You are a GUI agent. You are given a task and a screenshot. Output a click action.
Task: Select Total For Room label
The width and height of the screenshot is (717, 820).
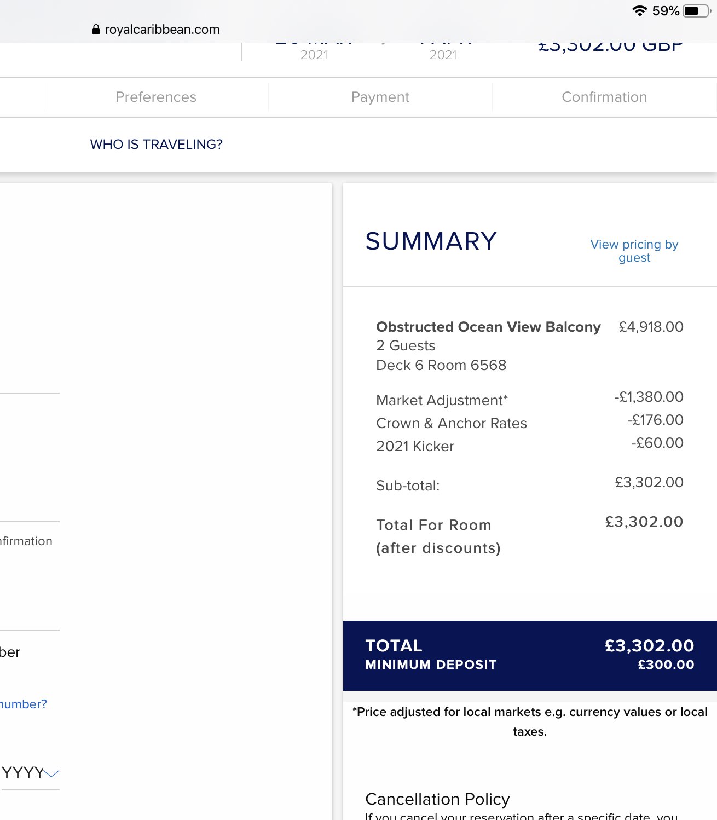click(x=433, y=525)
